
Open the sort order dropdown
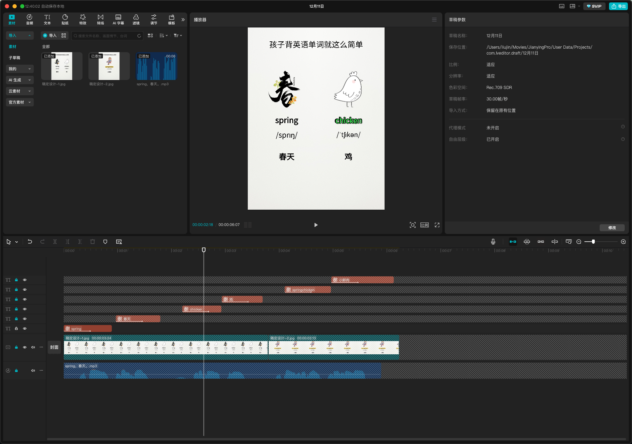tap(164, 35)
